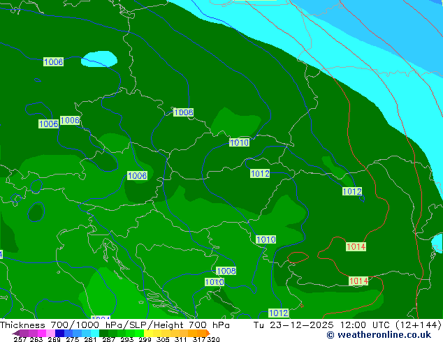Click the legend value 320
The width and height of the screenshot is (443, 342).
[x=214, y=339]
